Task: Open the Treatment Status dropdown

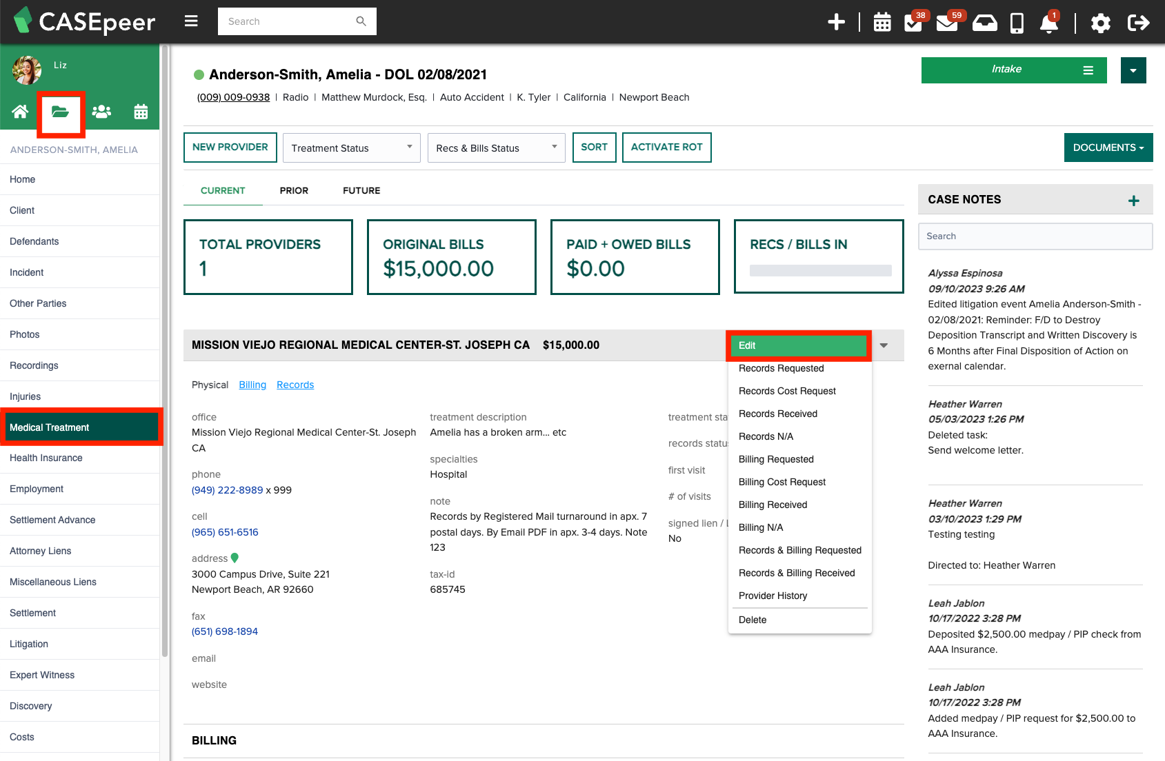Action: (x=352, y=148)
